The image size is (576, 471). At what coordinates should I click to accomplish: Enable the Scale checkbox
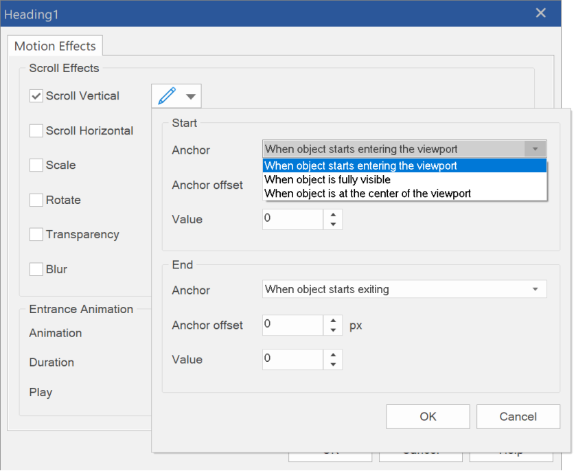[36, 165]
